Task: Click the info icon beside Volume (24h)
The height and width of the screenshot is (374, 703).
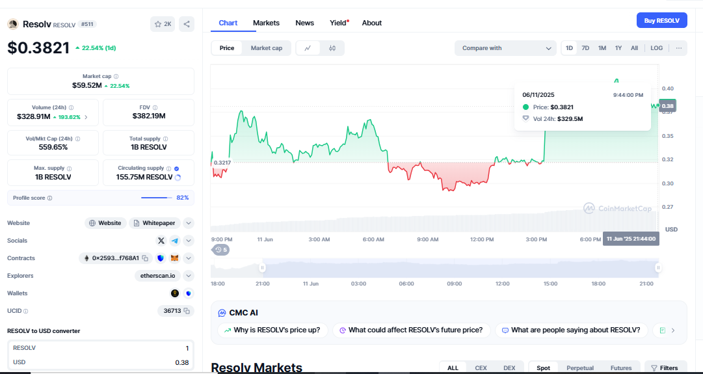Action: pos(72,107)
